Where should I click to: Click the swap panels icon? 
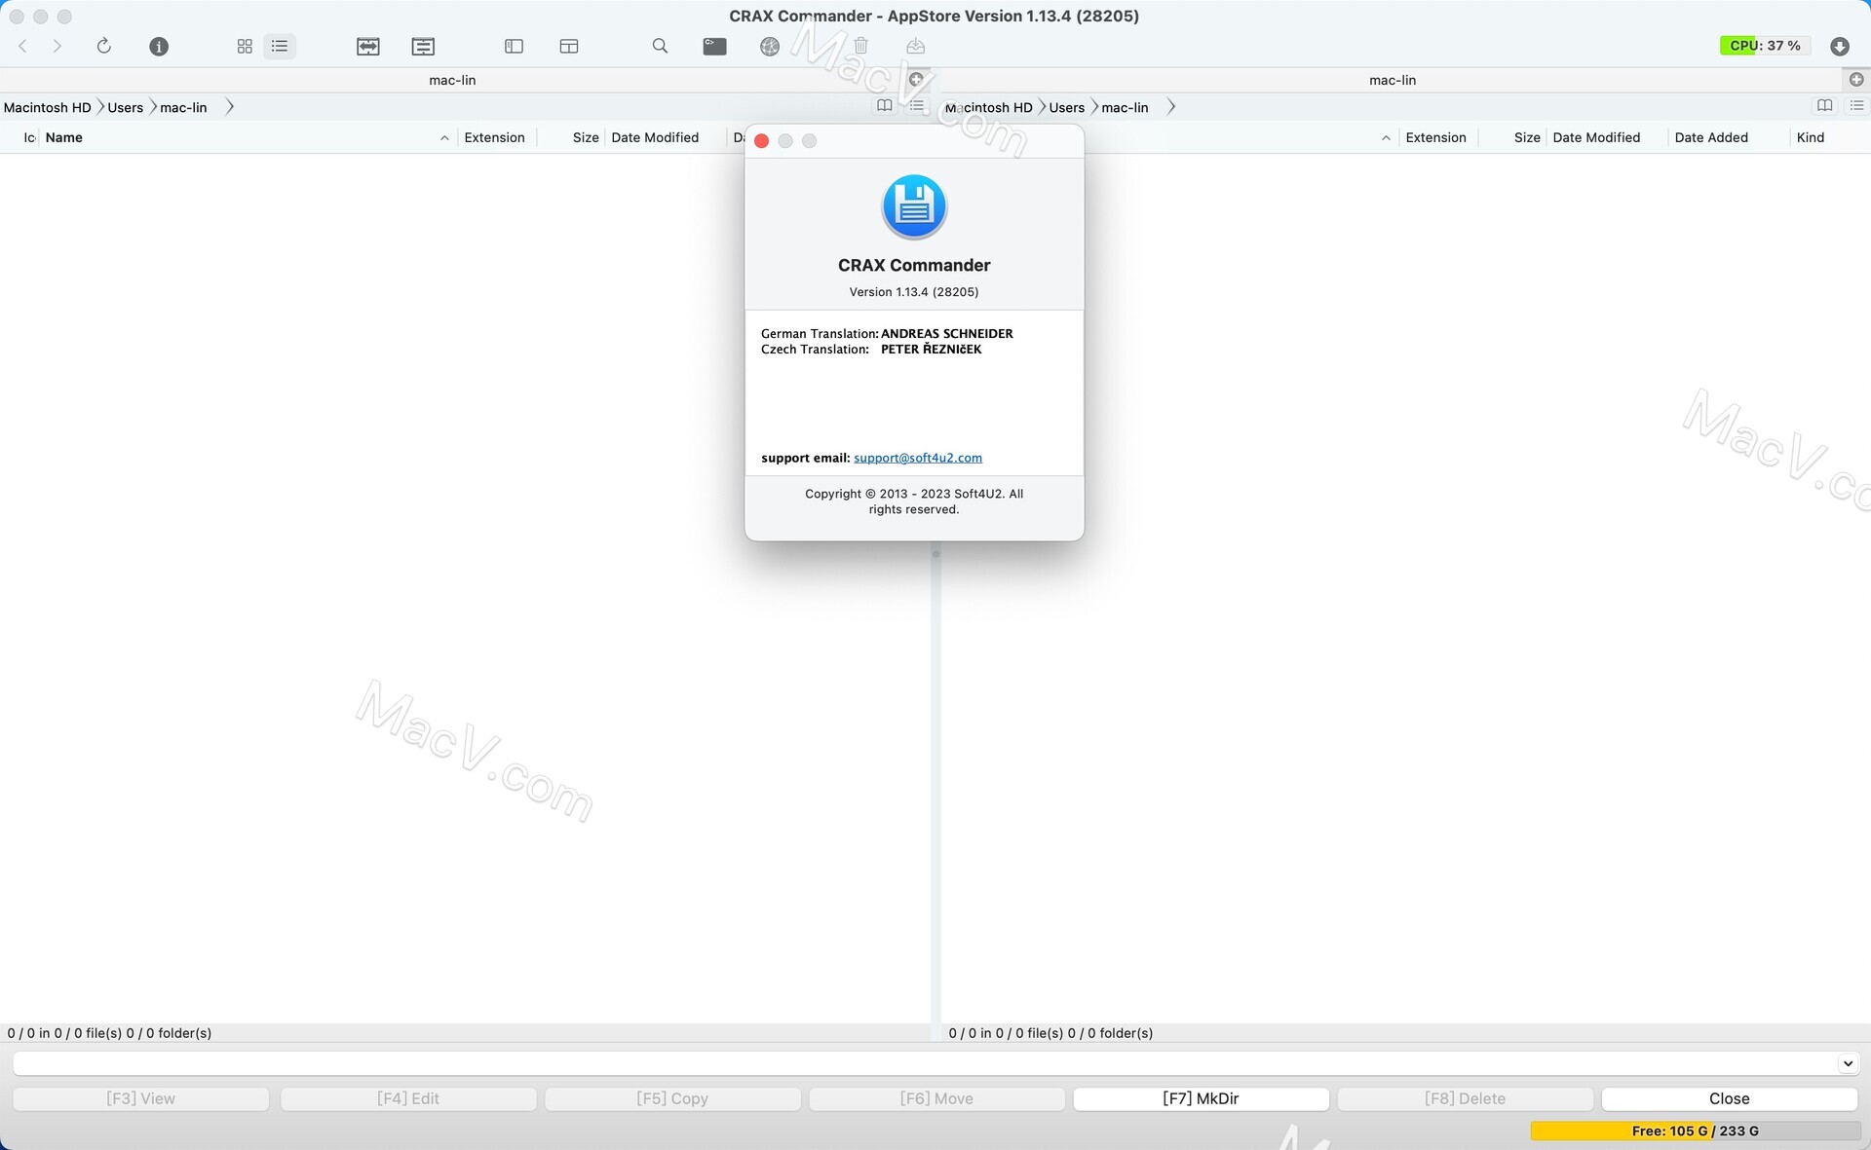[x=368, y=46]
